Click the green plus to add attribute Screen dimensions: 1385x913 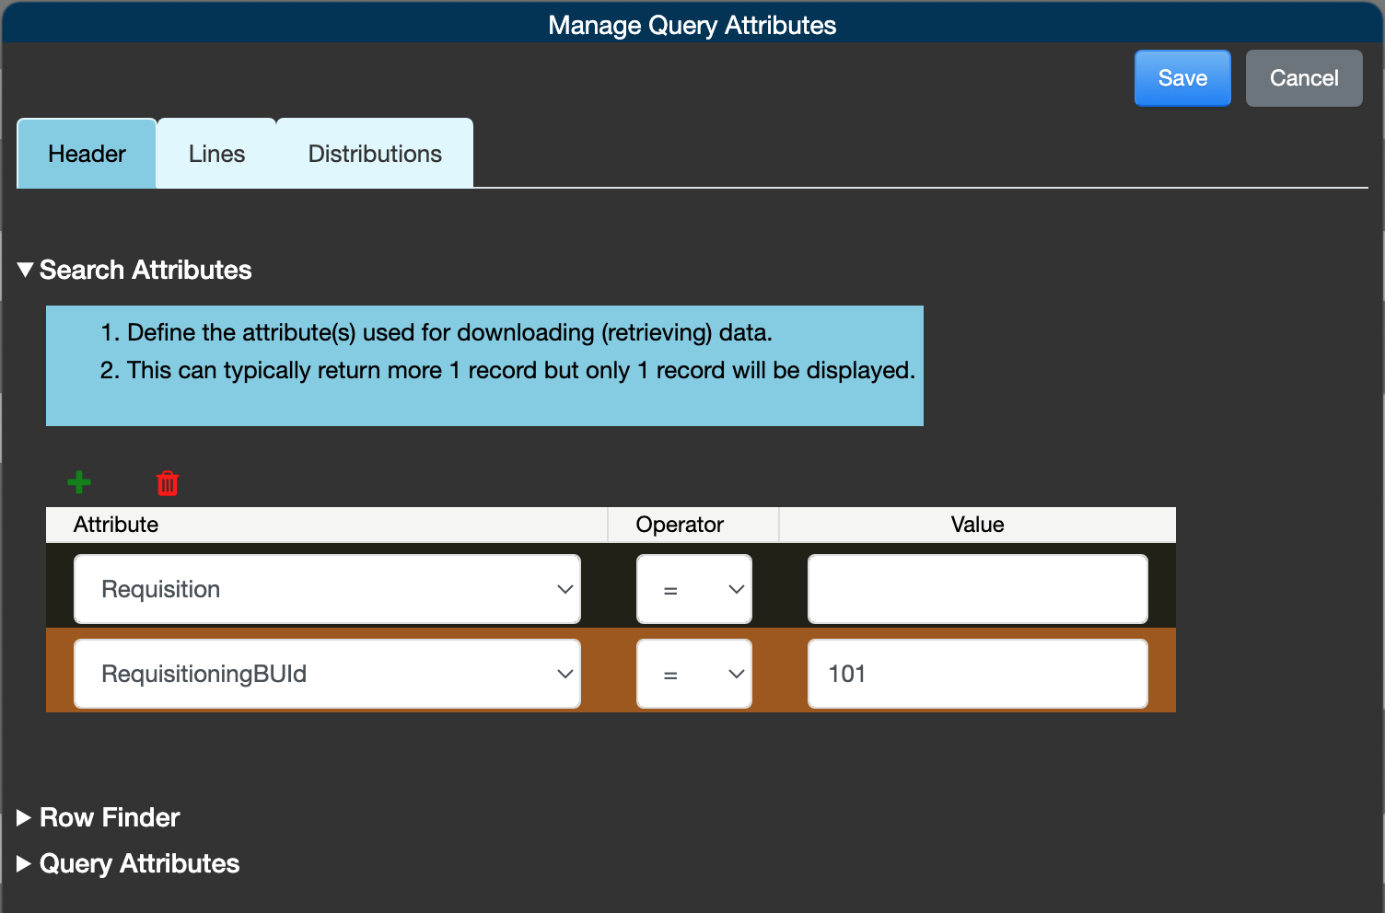pyautogui.click(x=79, y=482)
